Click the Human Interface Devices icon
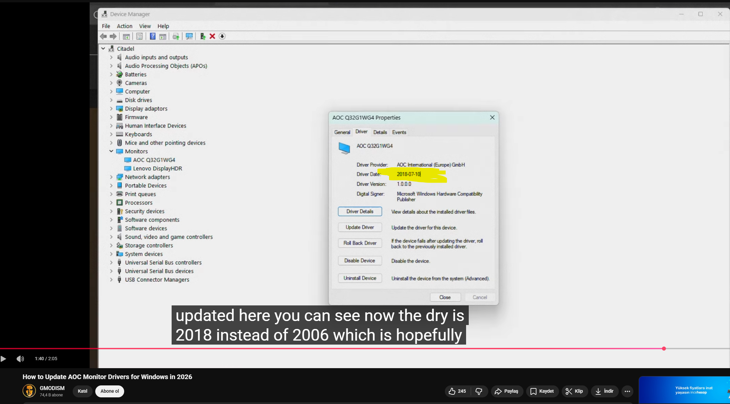 pyautogui.click(x=120, y=125)
